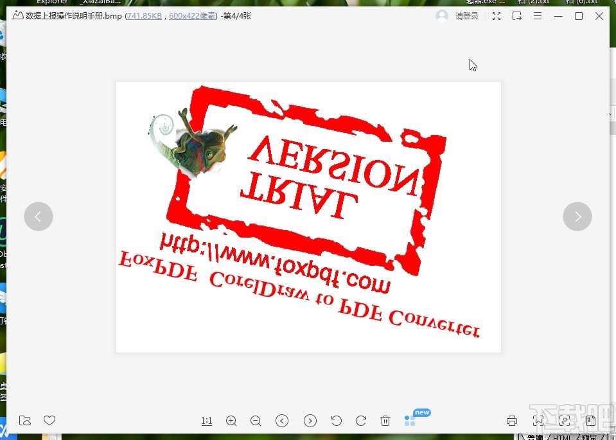Go to next image using right round arrow
Screen dimensions: 616x440
(x=577, y=216)
